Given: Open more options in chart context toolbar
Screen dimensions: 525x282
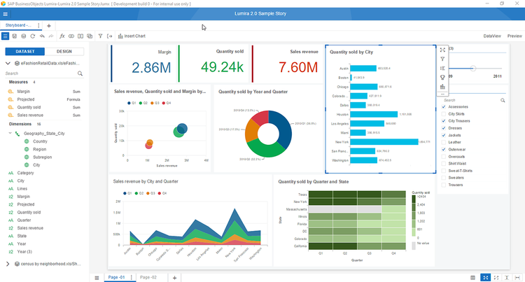Looking at the screenshot, I should point(442,94).
